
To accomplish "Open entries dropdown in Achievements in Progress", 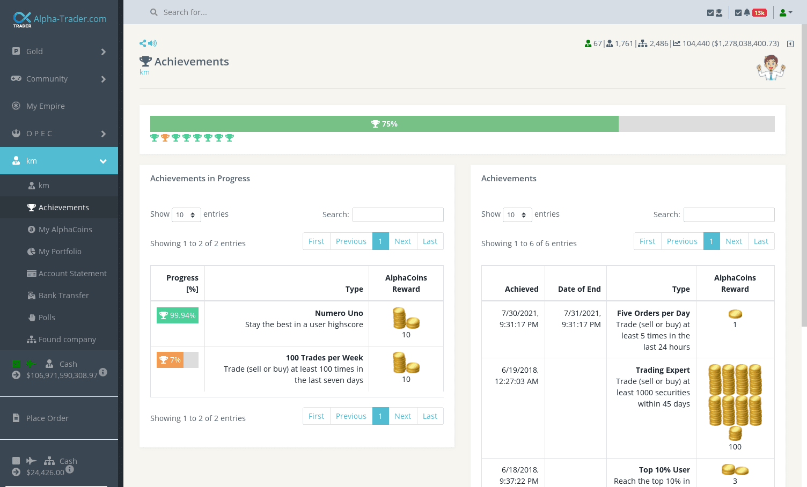I will [x=186, y=215].
